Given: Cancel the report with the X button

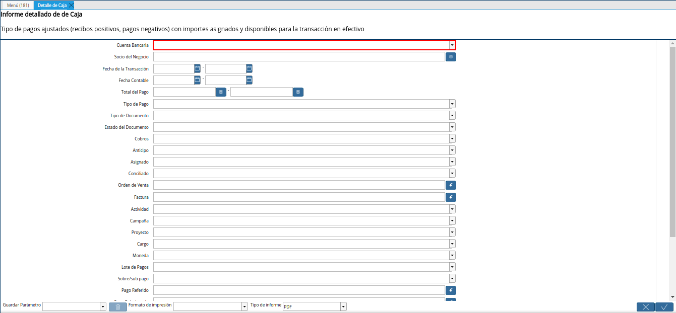Looking at the screenshot, I should [646, 307].
